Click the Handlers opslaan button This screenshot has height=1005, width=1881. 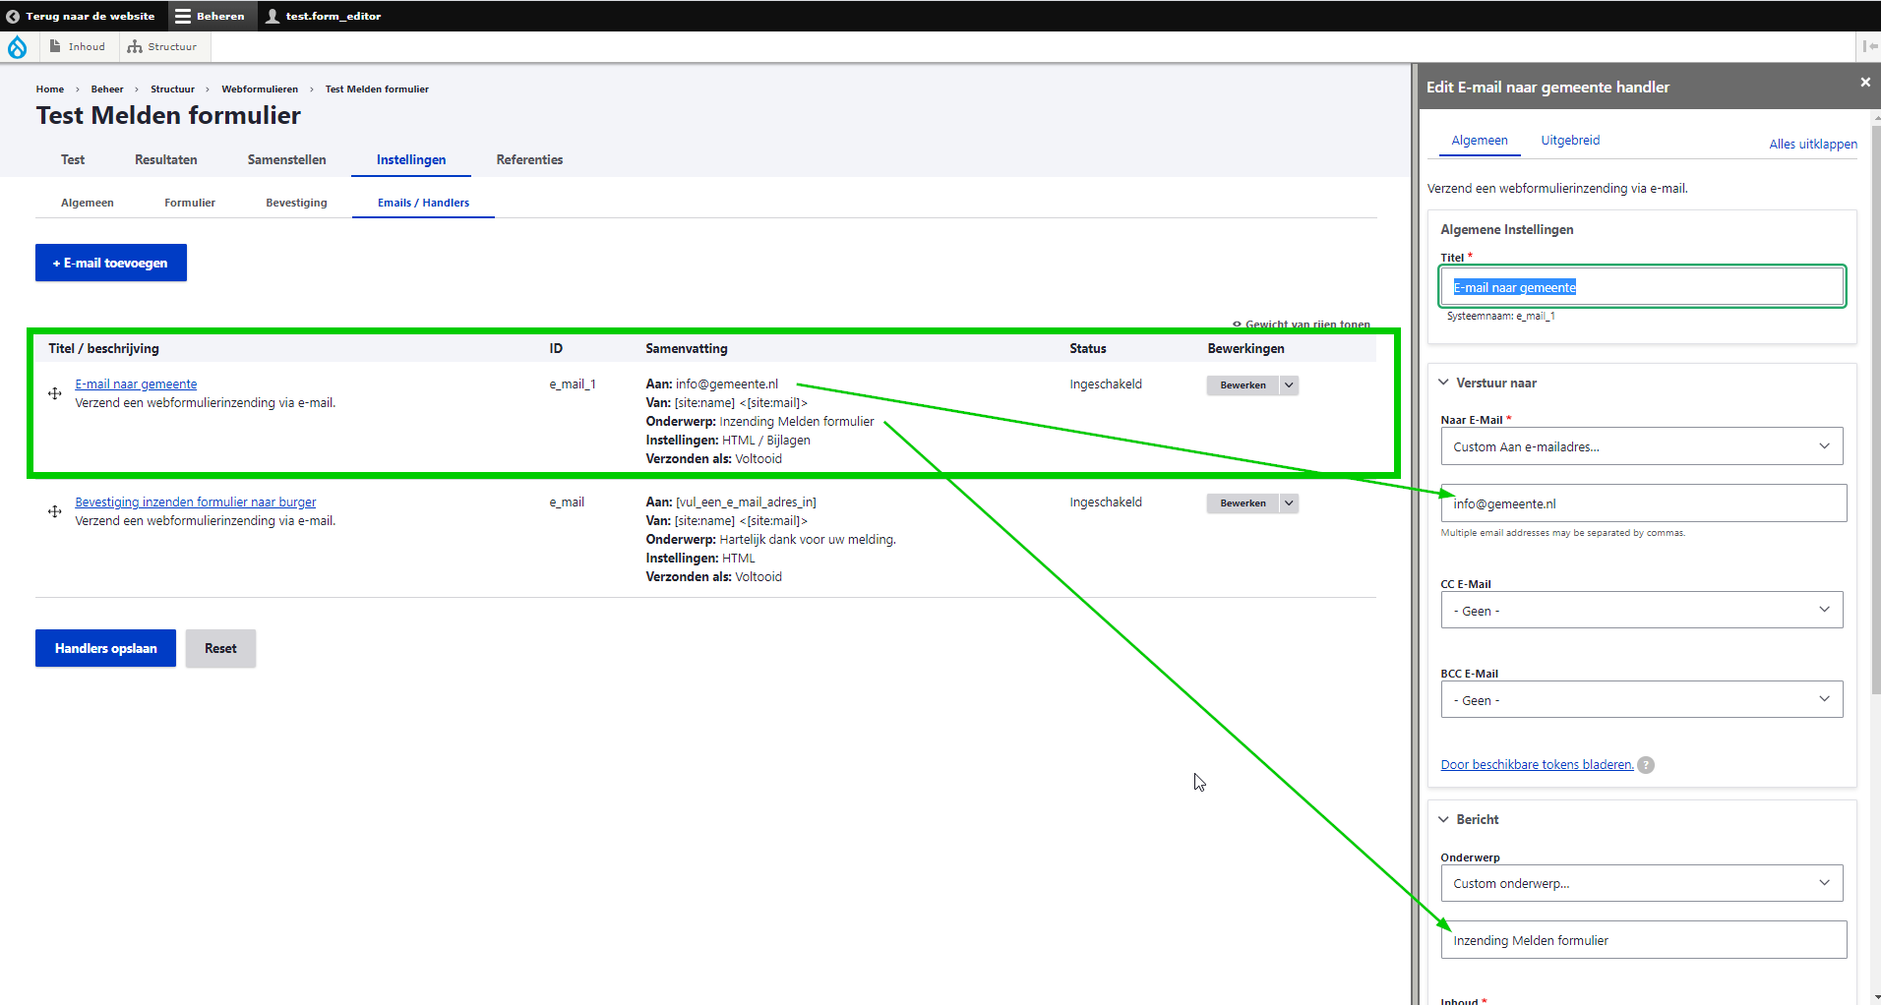(105, 648)
